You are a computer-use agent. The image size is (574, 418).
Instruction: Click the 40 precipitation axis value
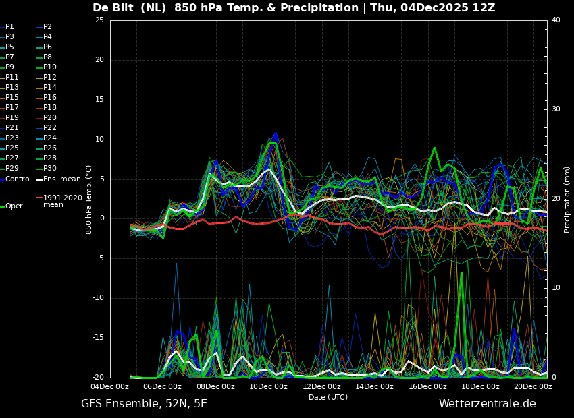pyautogui.click(x=556, y=20)
